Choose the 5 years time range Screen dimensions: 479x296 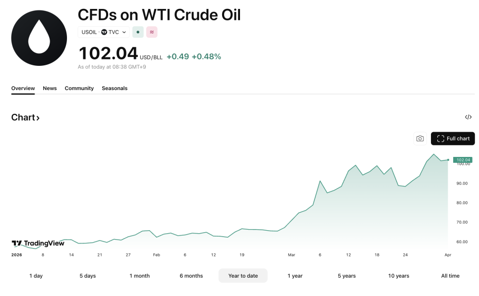tap(347, 276)
